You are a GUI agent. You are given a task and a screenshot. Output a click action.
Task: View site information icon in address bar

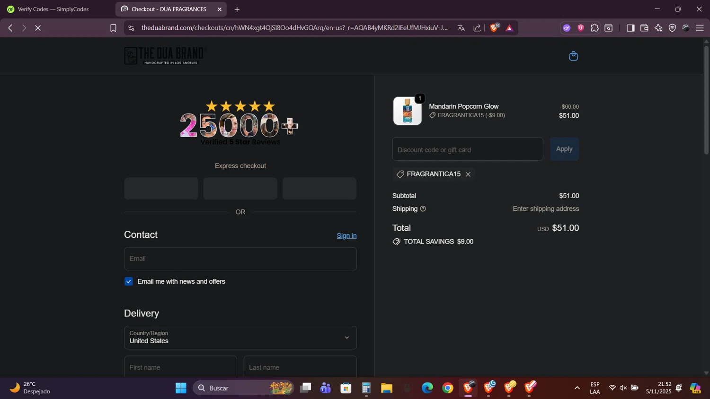point(131,28)
